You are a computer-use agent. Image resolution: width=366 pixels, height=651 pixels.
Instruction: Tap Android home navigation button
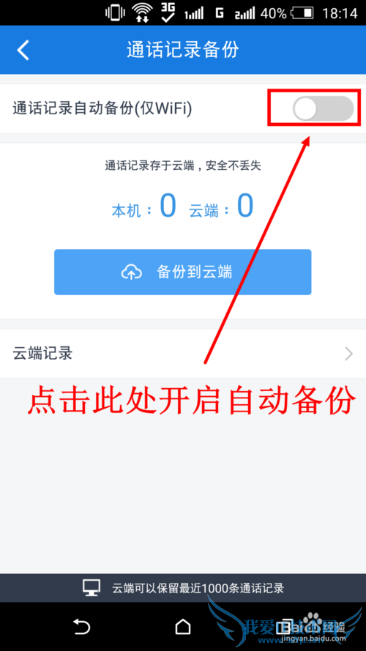pyautogui.click(x=182, y=626)
